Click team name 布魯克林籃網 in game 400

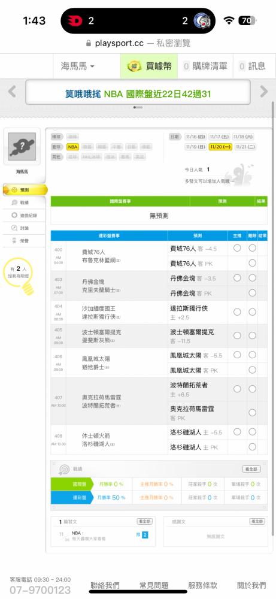(100, 260)
